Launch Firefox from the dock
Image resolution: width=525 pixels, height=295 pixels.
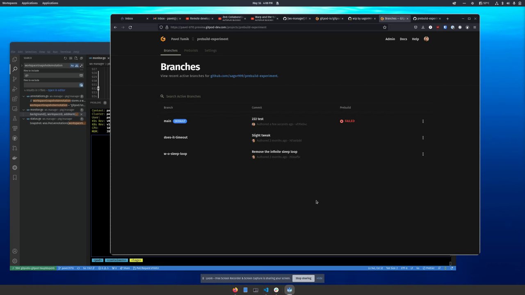(x=235, y=290)
